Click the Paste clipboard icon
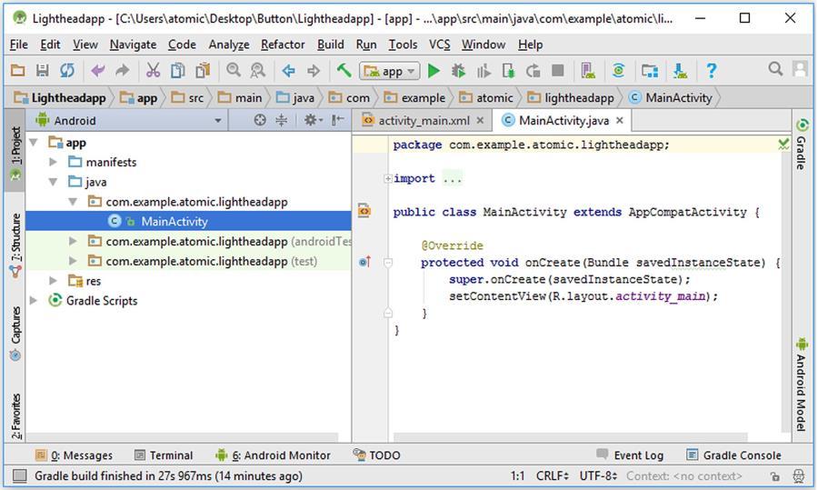 (x=203, y=70)
